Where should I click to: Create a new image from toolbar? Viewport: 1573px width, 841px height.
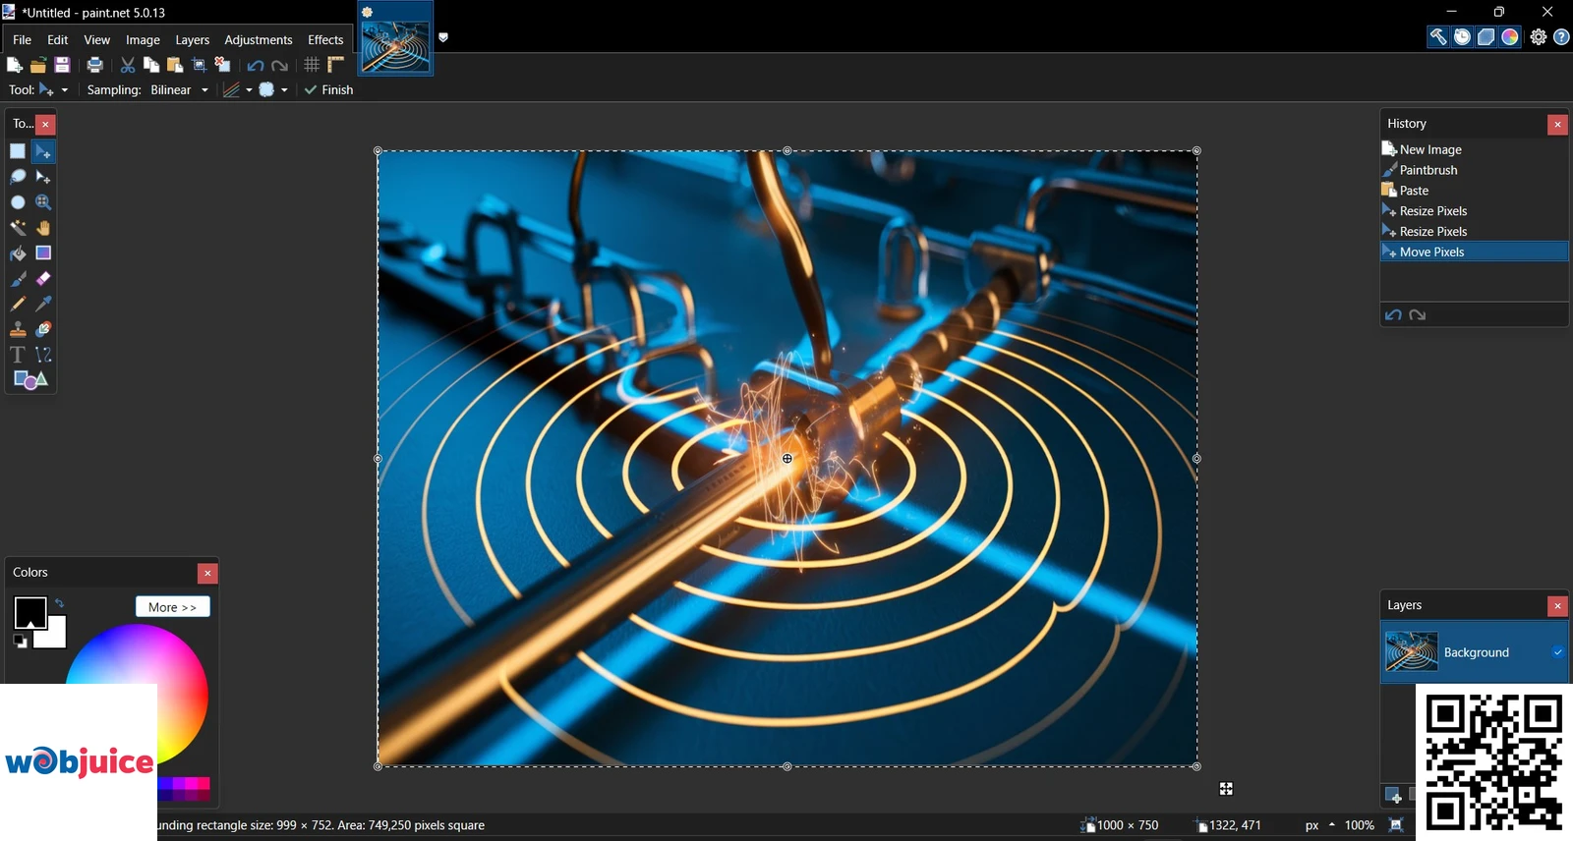tap(14, 65)
